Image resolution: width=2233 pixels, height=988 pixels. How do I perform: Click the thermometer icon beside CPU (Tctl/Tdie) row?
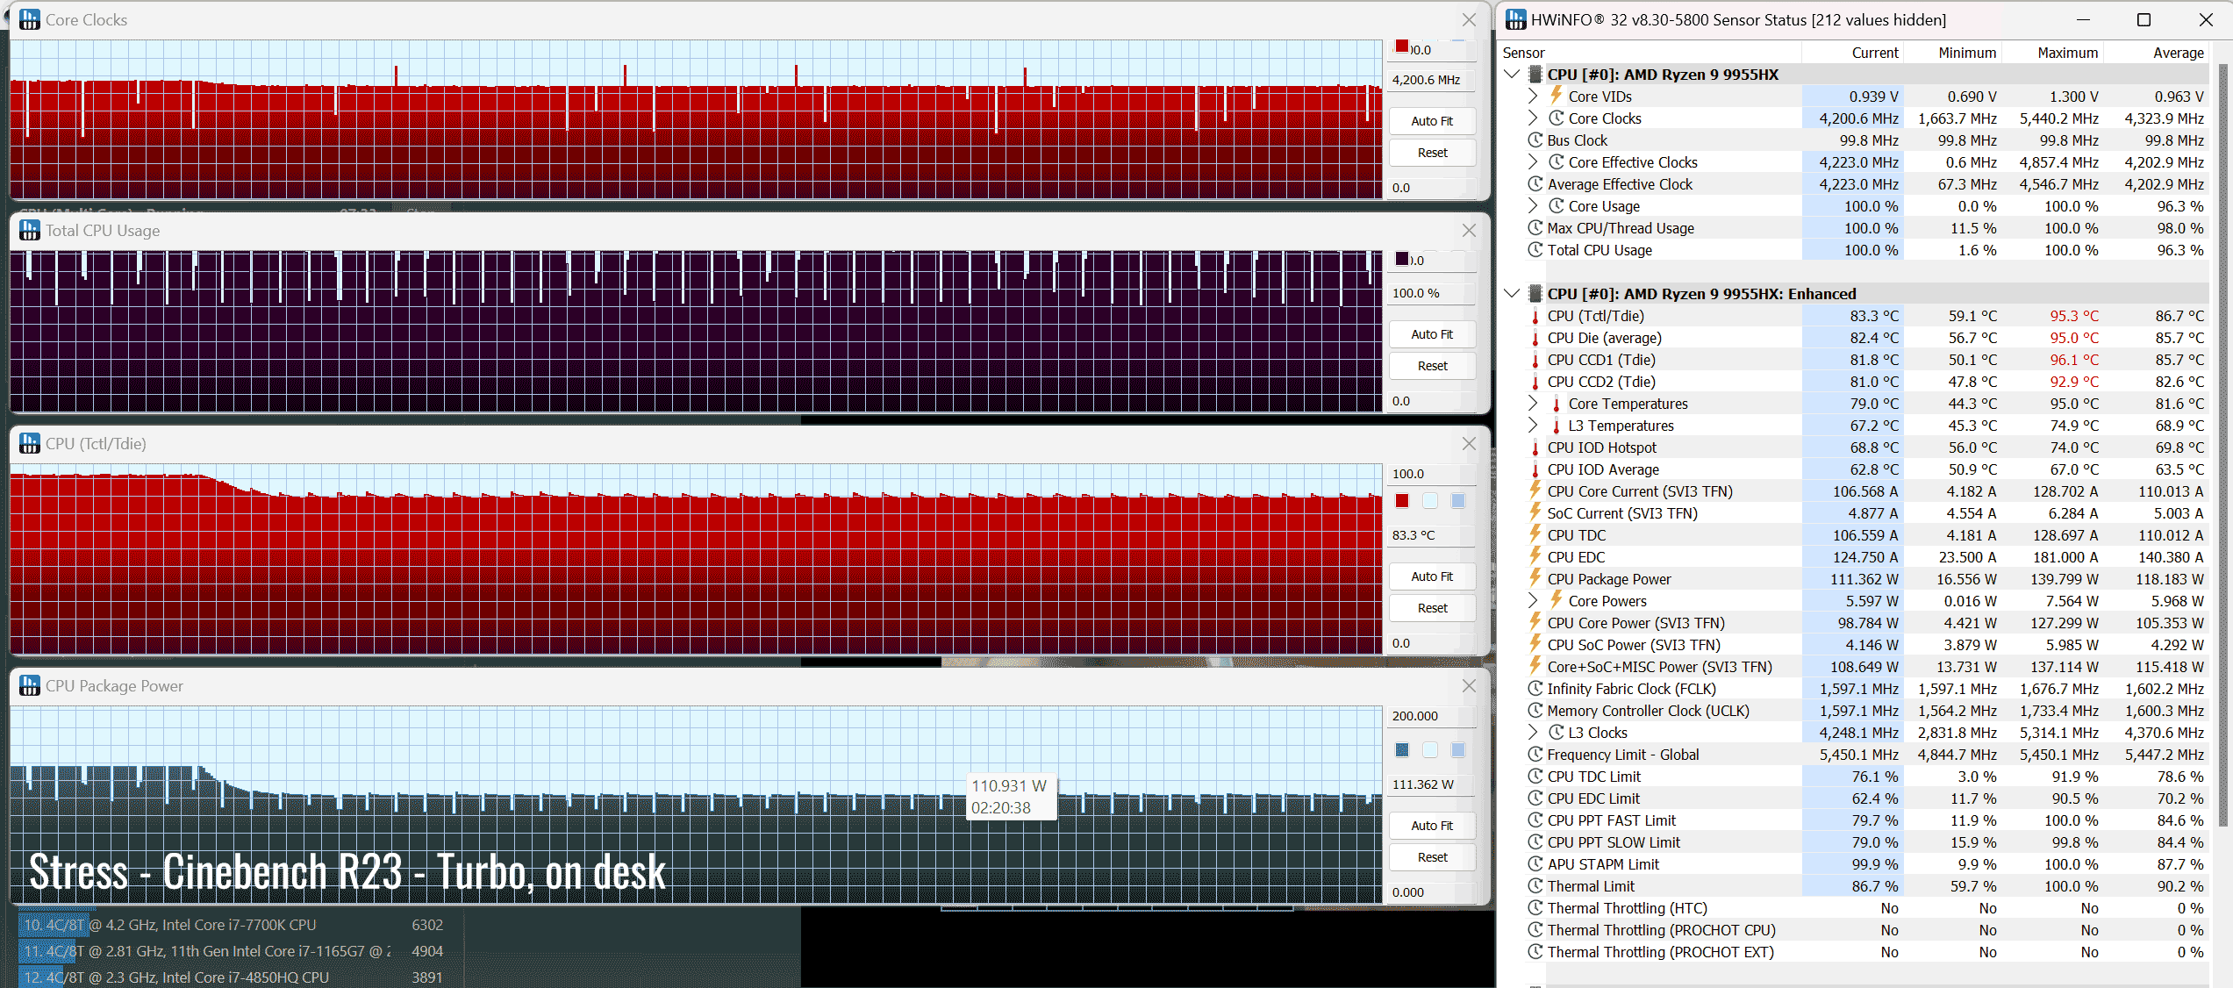click(x=1535, y=316)
